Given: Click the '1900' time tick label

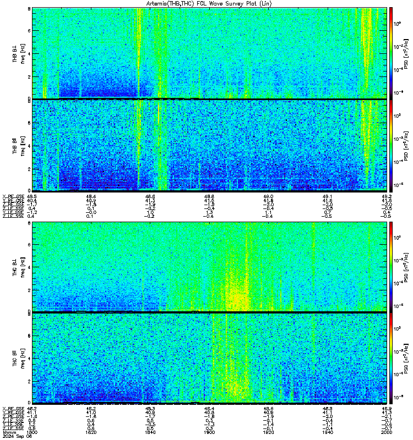Looking at the screenshot, I should point(209,432).
